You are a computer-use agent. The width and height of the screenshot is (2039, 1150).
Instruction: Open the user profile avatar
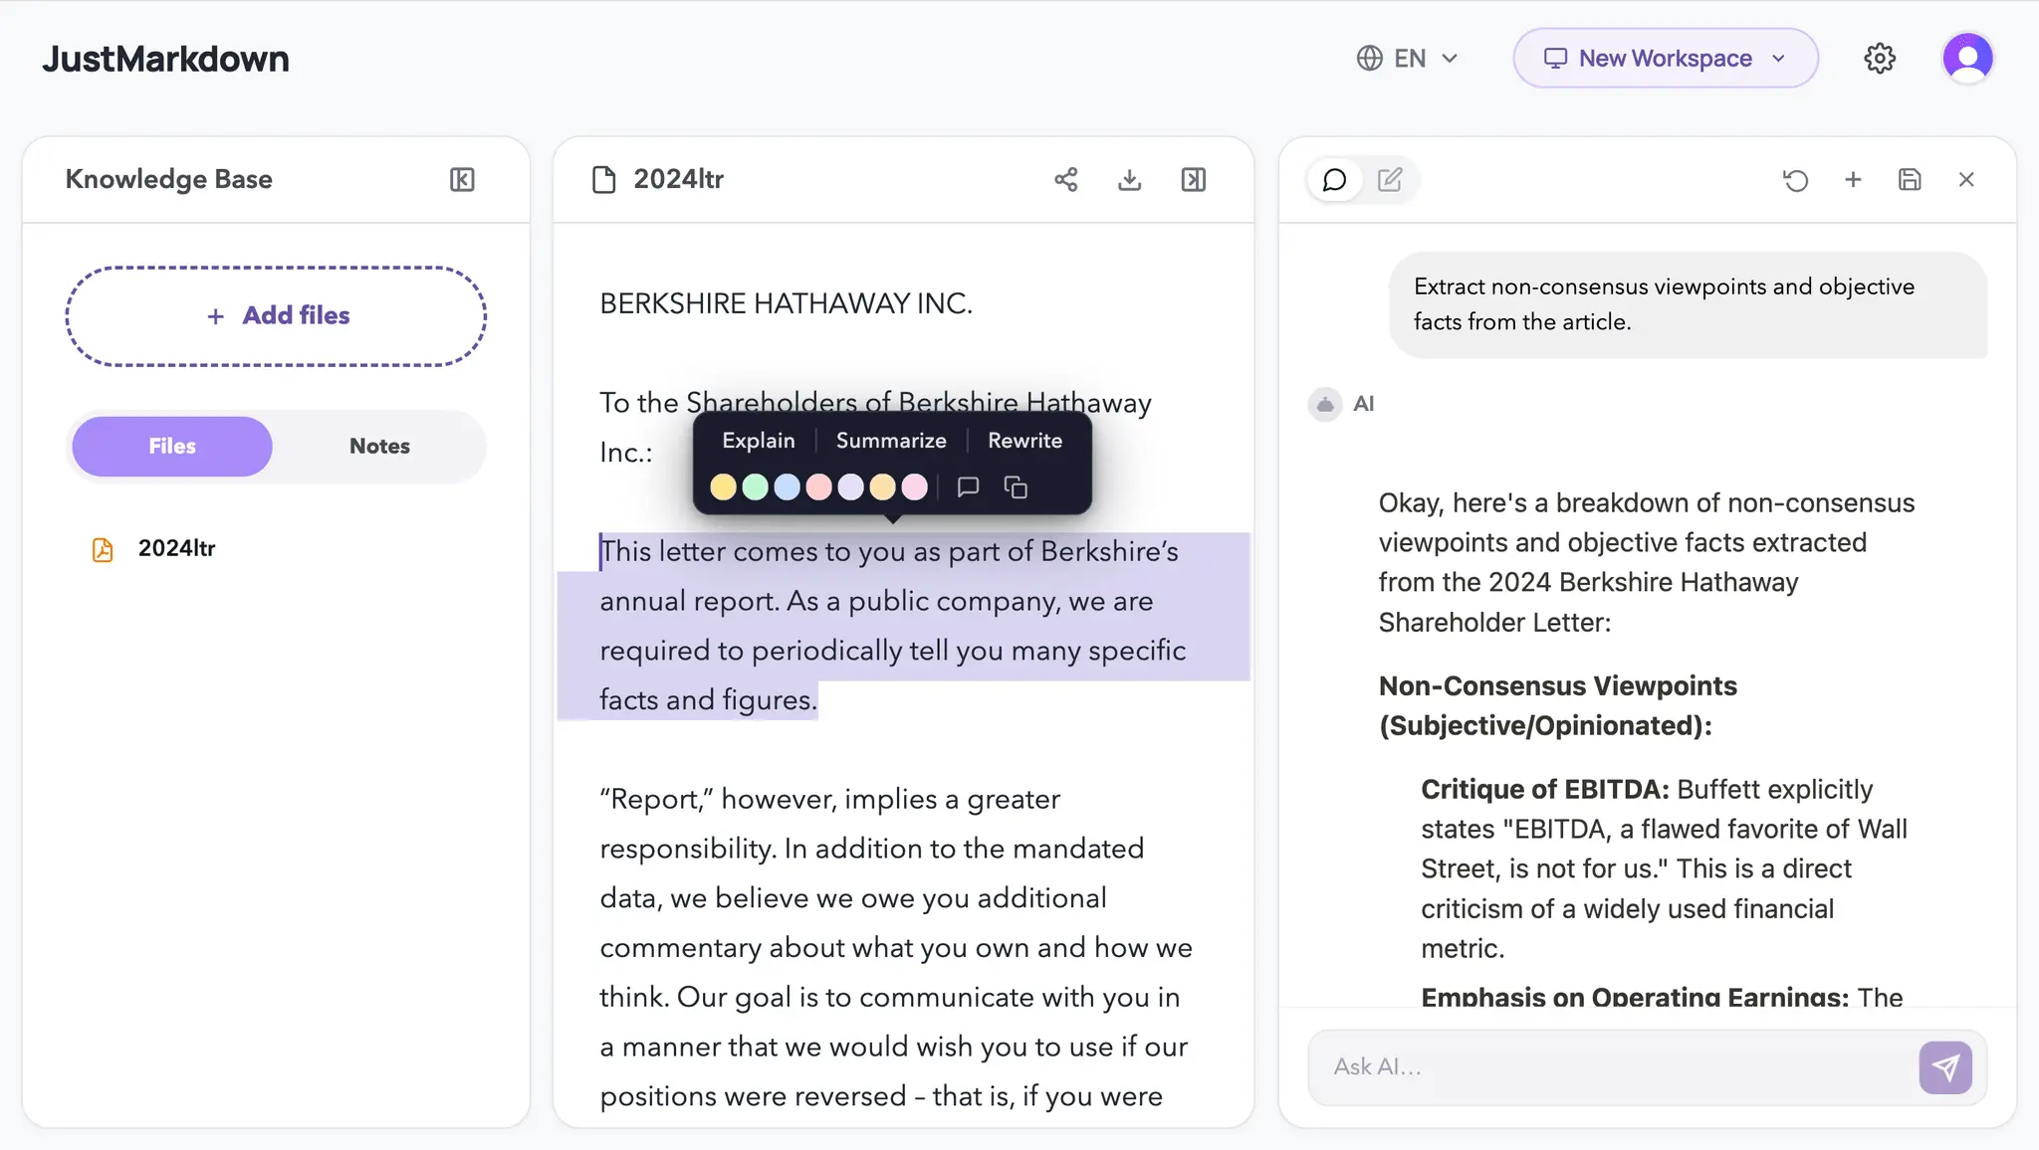coord(1967,58)
